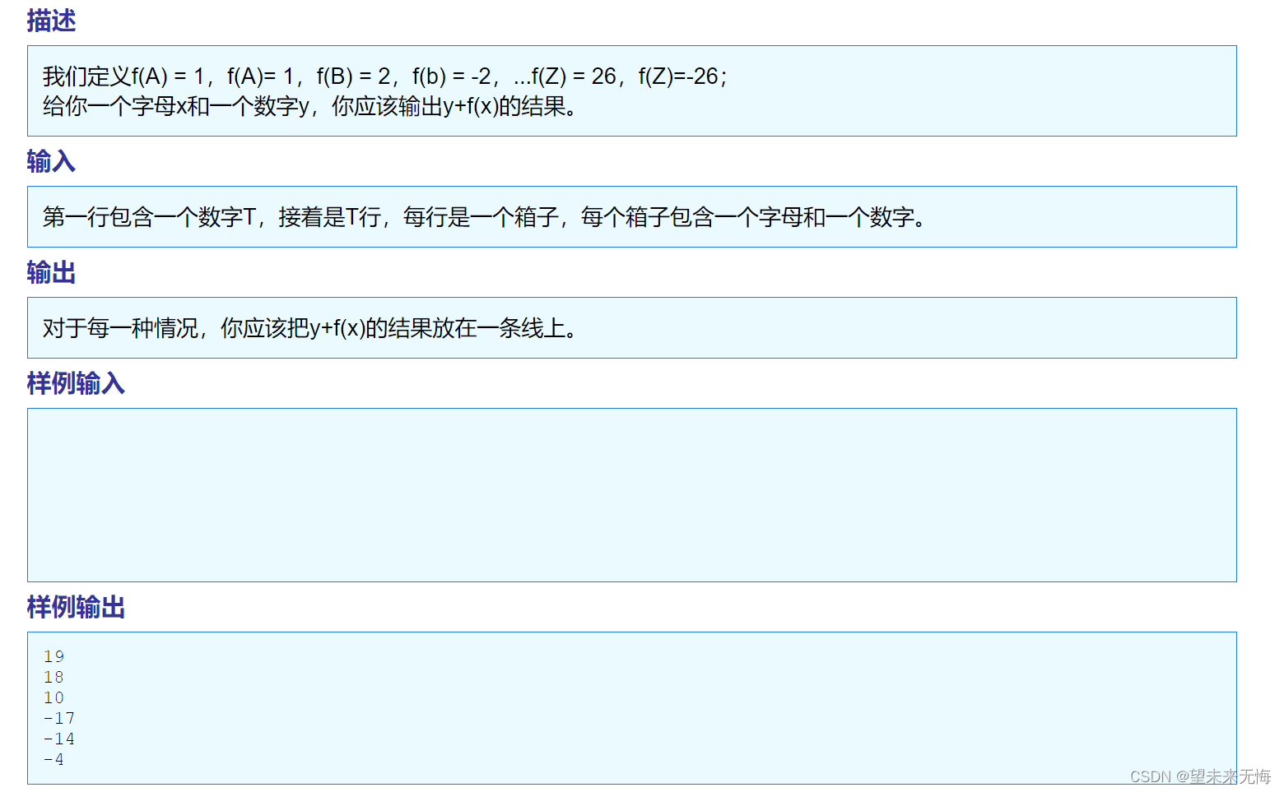
Task: Click the 样例输出 heading
Action: point(75,607)
